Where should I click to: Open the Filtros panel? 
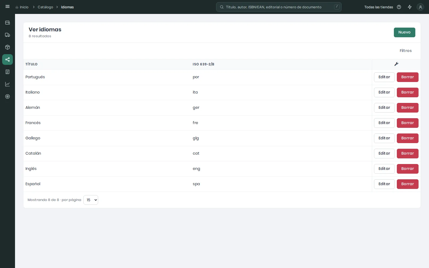(x=405, y=51)
